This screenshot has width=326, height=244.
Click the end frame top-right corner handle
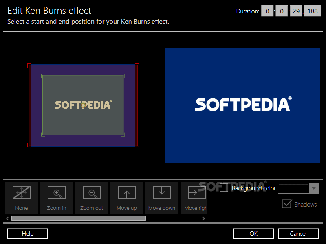[123, 76]
